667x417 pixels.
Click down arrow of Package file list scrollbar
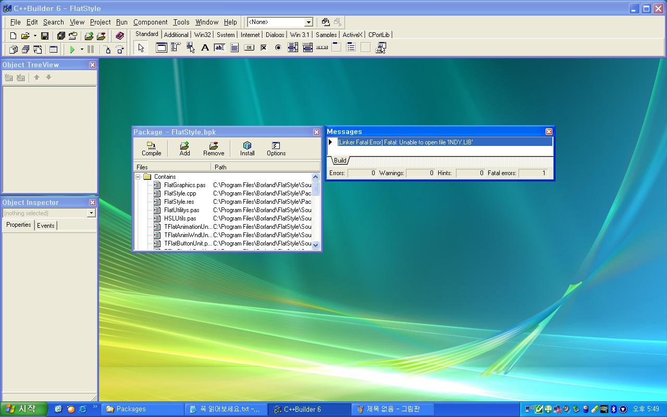click(x=315, y=244)
